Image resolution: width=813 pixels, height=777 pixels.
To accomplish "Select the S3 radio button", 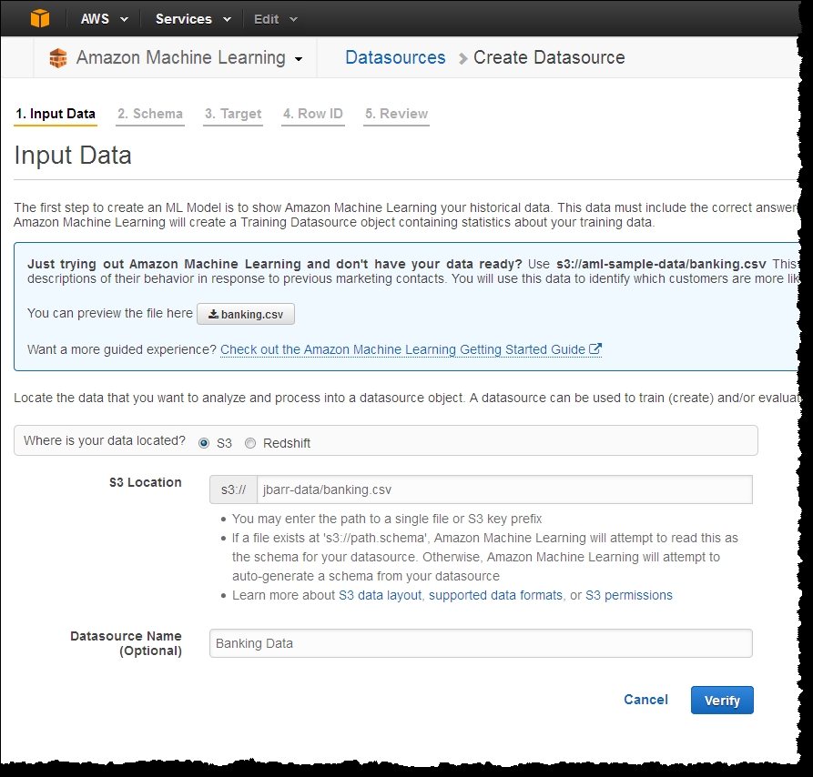I will 204,443.
